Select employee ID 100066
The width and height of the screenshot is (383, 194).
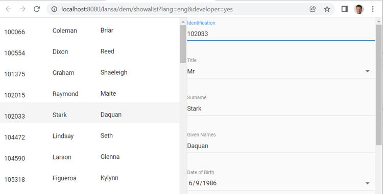(x=15, y=32)
